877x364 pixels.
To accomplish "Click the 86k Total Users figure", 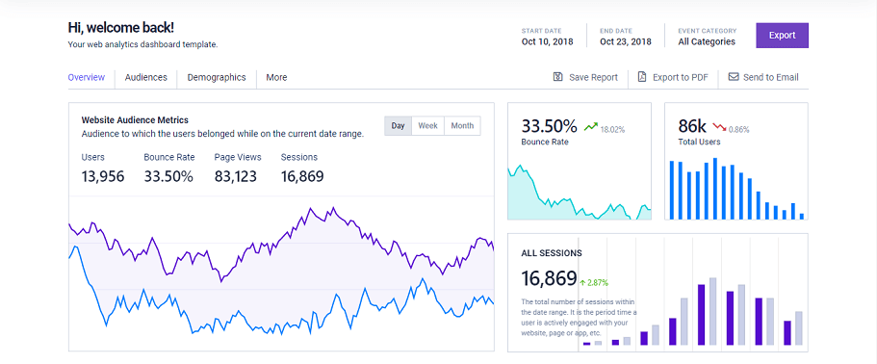I will (693, 125).
